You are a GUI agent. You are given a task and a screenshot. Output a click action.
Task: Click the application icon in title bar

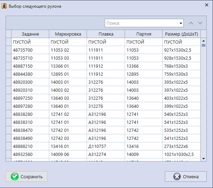point(5,6)
